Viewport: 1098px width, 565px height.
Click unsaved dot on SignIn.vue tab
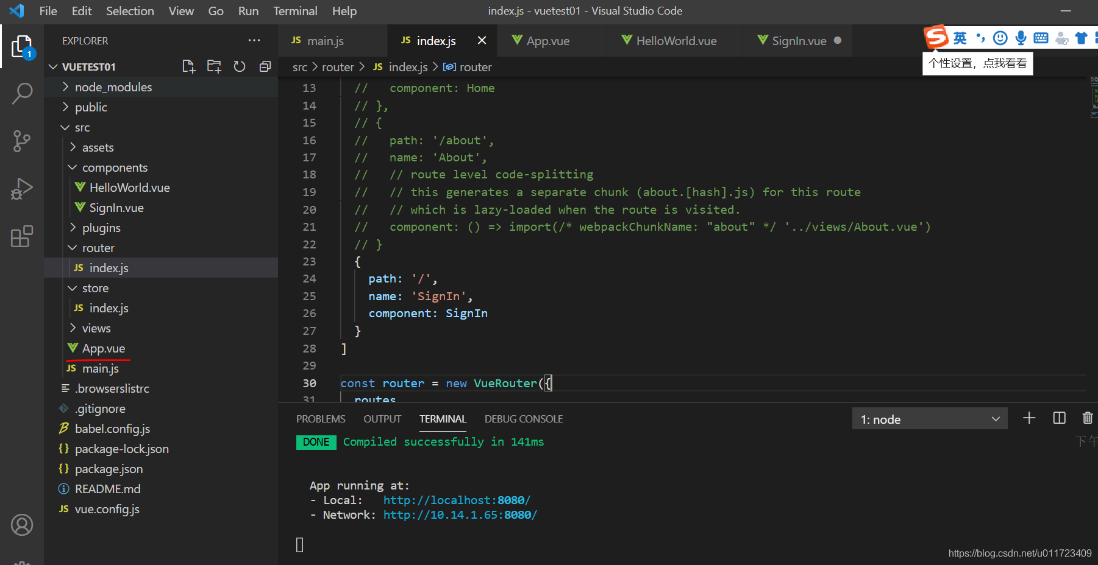[x=838, y=40]
